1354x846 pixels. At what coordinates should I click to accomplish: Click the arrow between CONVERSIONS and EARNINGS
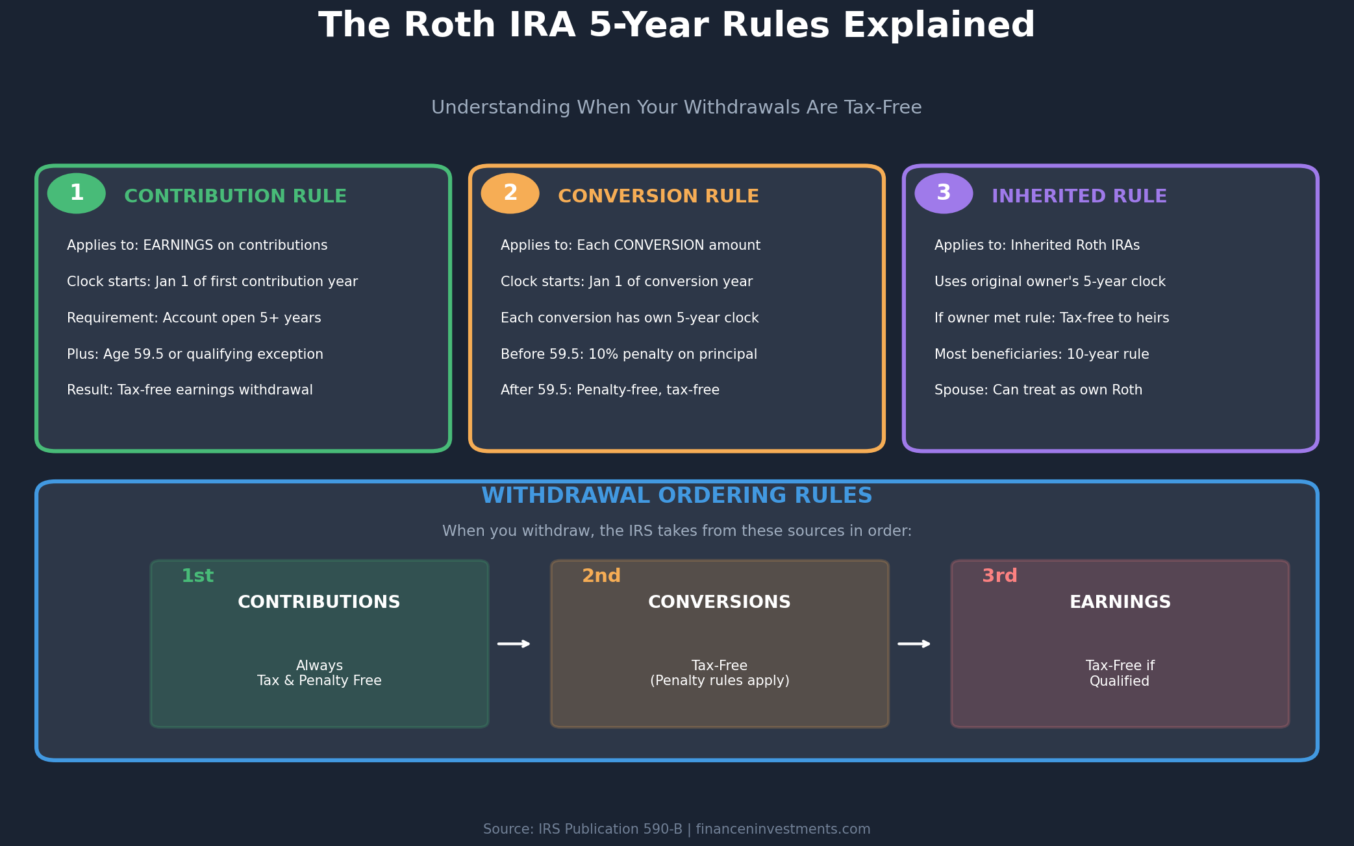915,644
